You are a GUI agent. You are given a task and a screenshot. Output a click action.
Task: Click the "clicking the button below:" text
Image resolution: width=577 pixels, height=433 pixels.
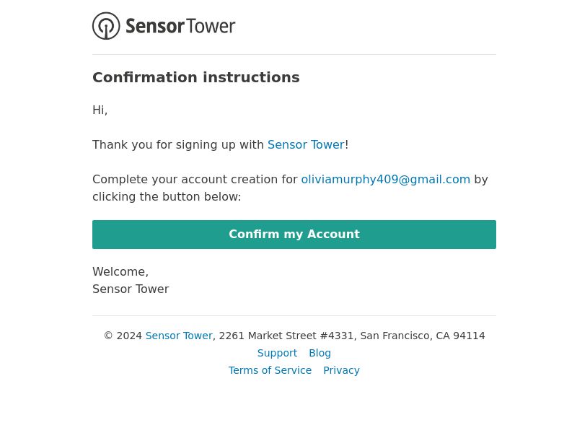167,196
